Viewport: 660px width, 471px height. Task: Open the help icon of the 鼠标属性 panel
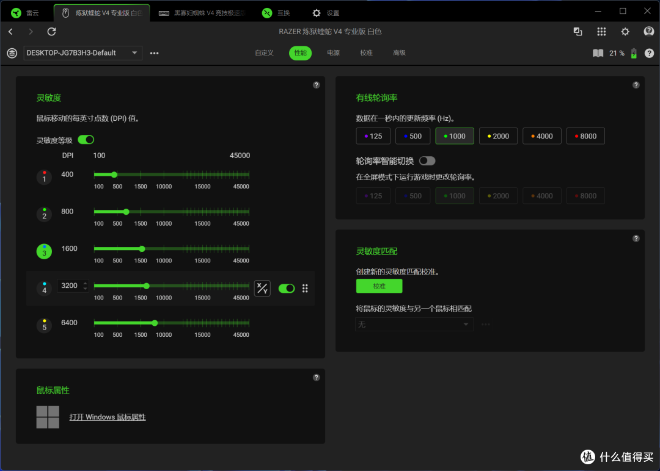tap(316, 378)
